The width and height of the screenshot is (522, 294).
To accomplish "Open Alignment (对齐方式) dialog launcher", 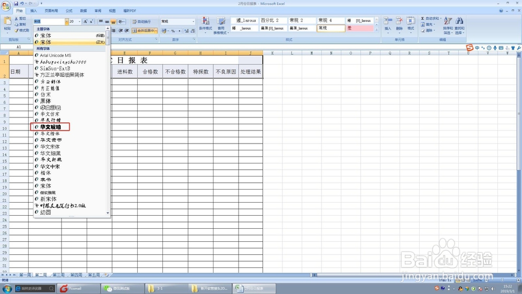I will [157, 39].
